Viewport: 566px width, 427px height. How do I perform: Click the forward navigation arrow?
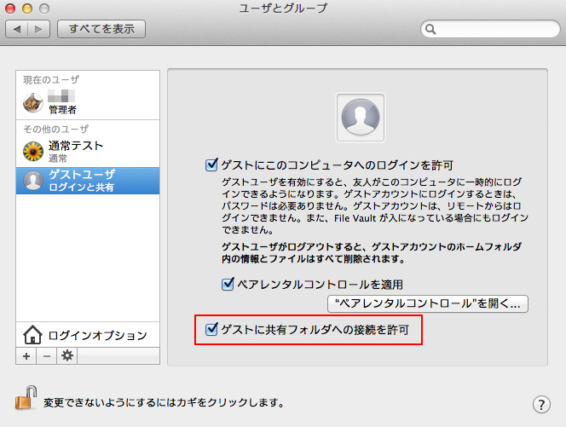tap(38, 29)
